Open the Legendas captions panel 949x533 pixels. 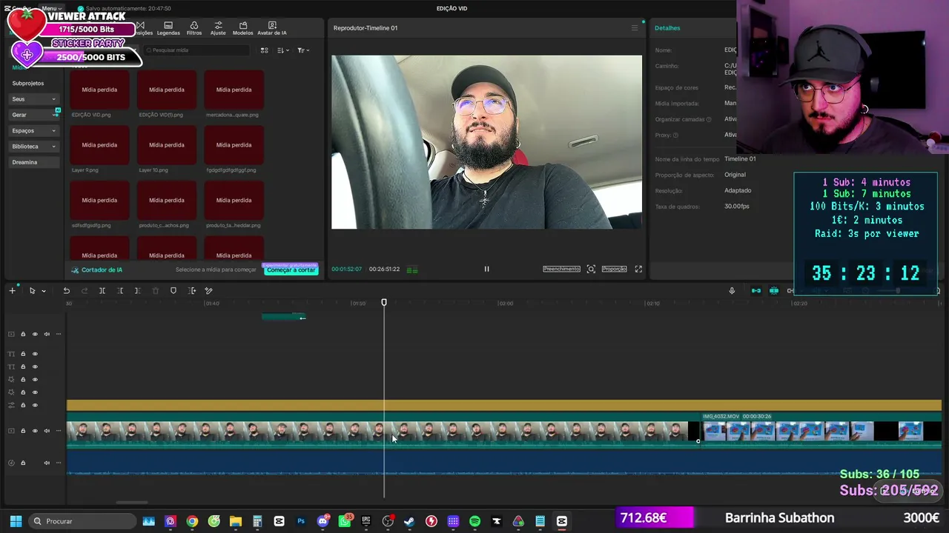tap(168, 28)
